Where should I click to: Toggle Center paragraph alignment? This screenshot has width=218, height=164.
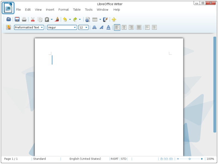(x=124, y=27)
